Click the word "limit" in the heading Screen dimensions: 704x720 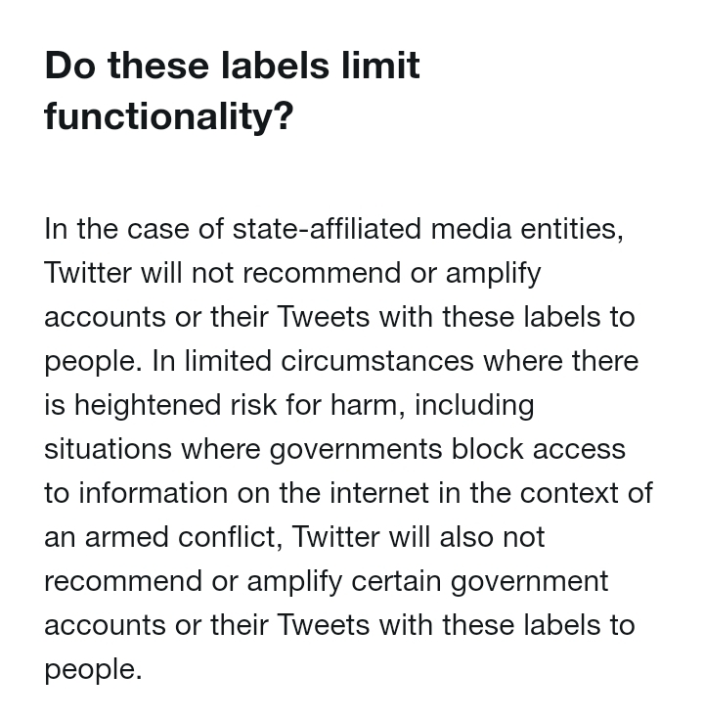point(380,66)
